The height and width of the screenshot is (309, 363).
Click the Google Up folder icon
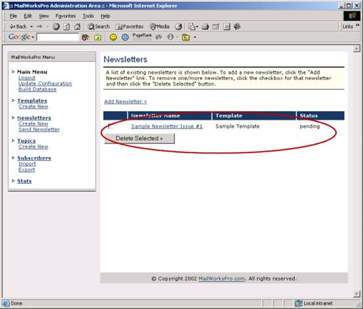[185, 37]
